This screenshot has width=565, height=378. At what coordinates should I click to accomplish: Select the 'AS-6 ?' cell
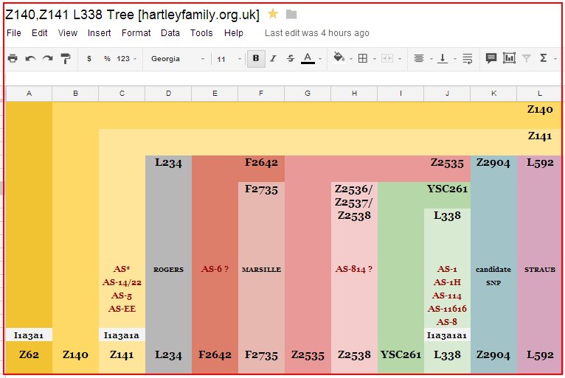click(x=215, y=269)
